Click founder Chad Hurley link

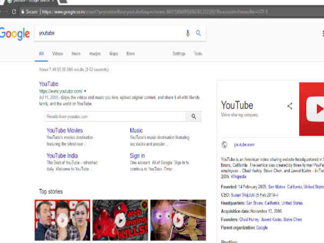point(249,219)
